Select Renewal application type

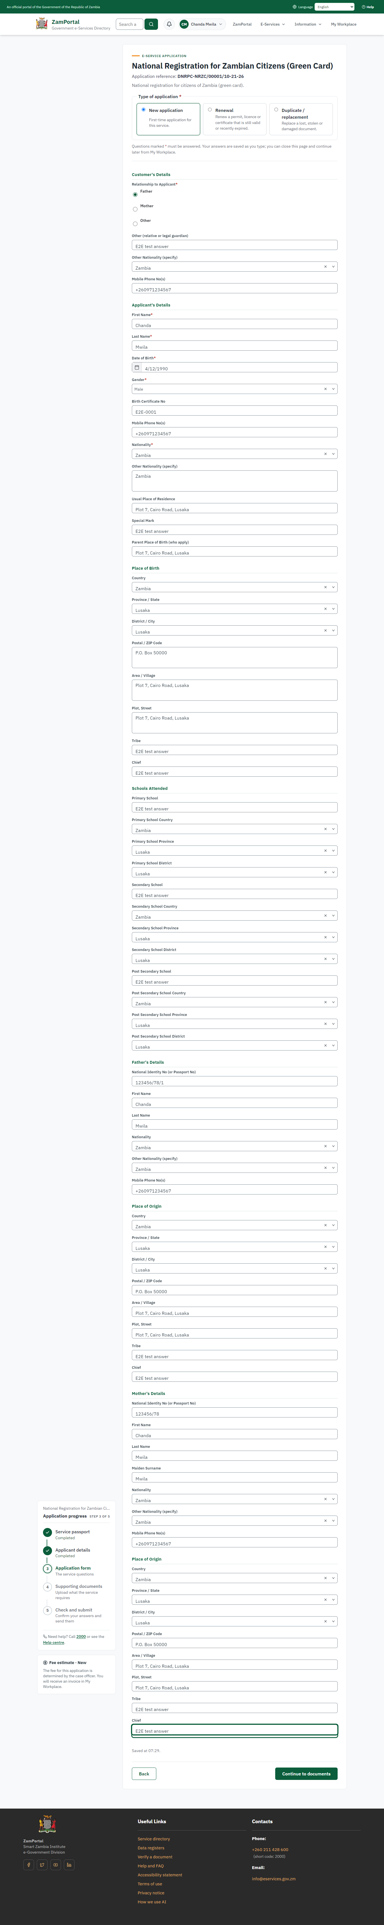234,119
